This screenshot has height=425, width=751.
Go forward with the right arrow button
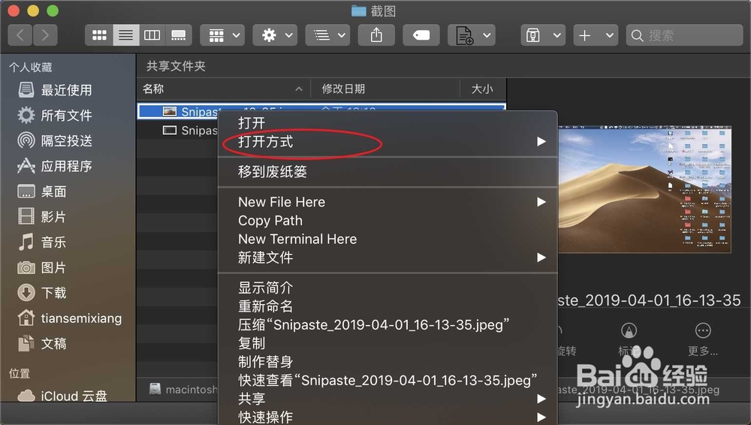coord(45,35)
